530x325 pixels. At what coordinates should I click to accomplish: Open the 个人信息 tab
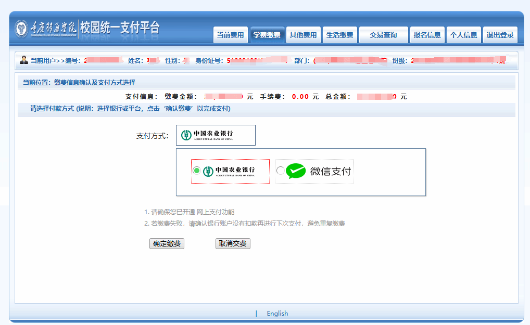[463, 35]
